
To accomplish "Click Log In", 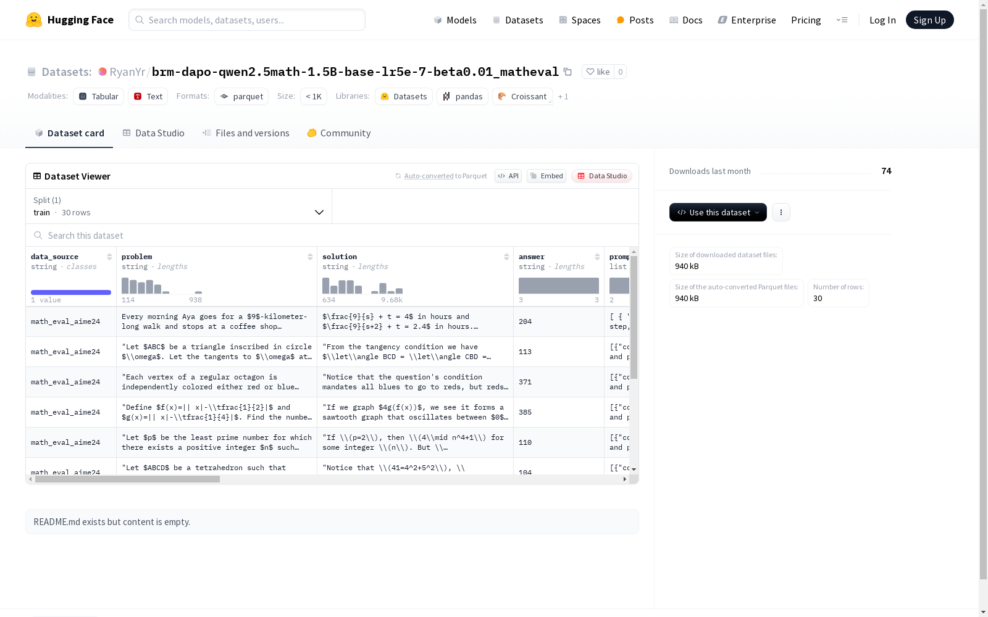I will click(882, 20).
